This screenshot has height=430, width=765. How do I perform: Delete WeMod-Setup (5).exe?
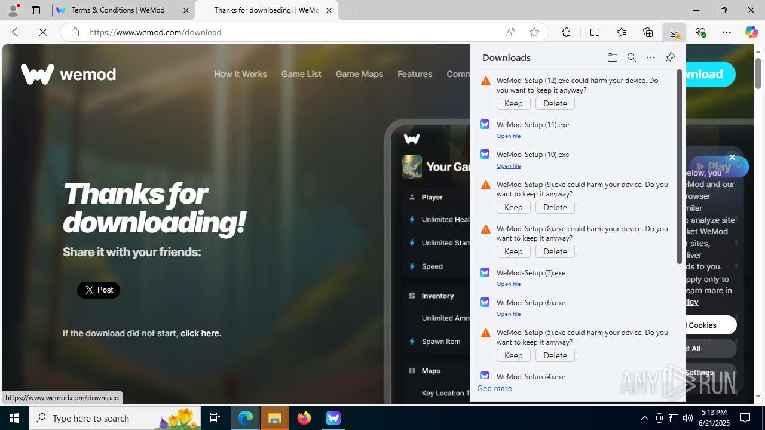555,355
